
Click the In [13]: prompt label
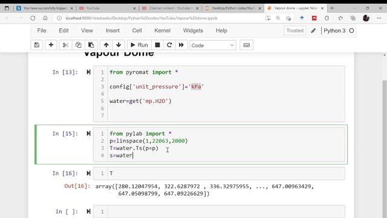coord(65,72)
